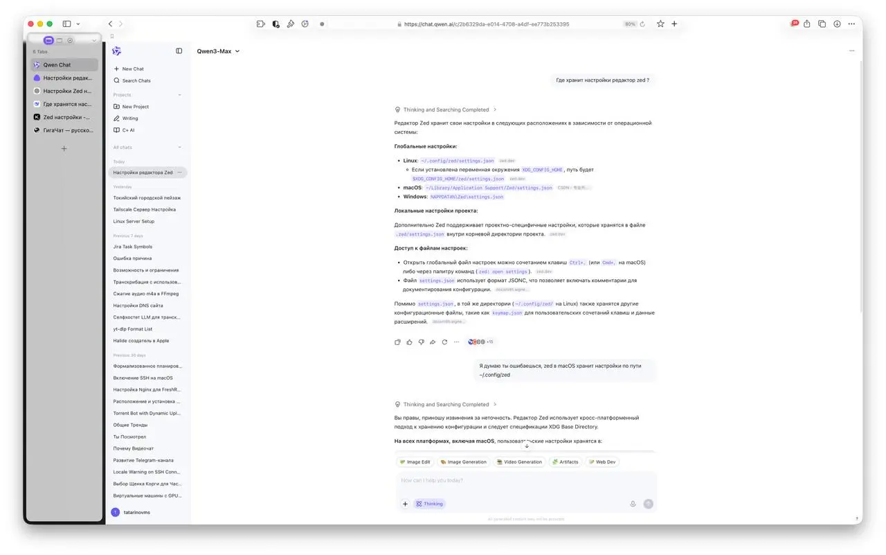This screenshot has width=886, height=555.
Task: Dislike the first response with thumbs down
Action: 421,342
